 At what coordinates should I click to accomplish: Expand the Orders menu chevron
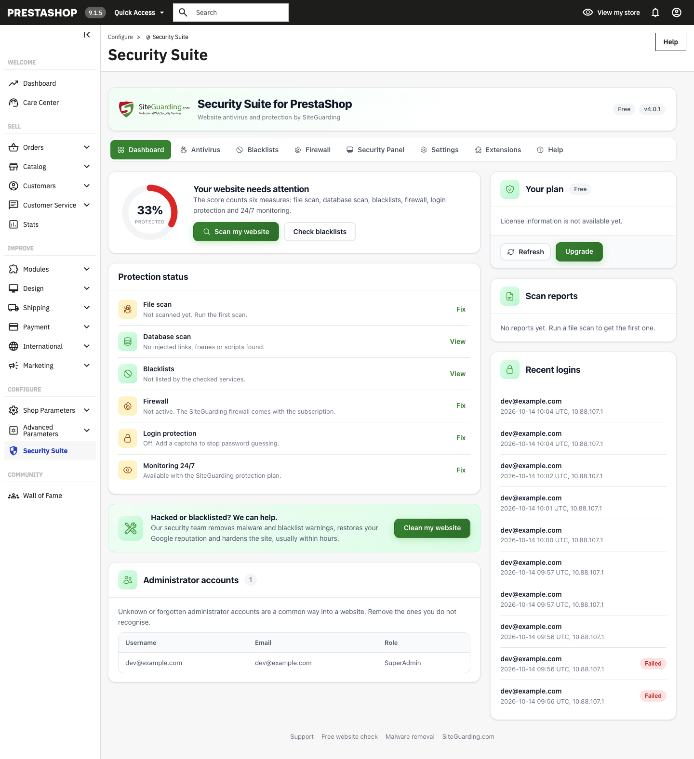click(x=87, y=147)
